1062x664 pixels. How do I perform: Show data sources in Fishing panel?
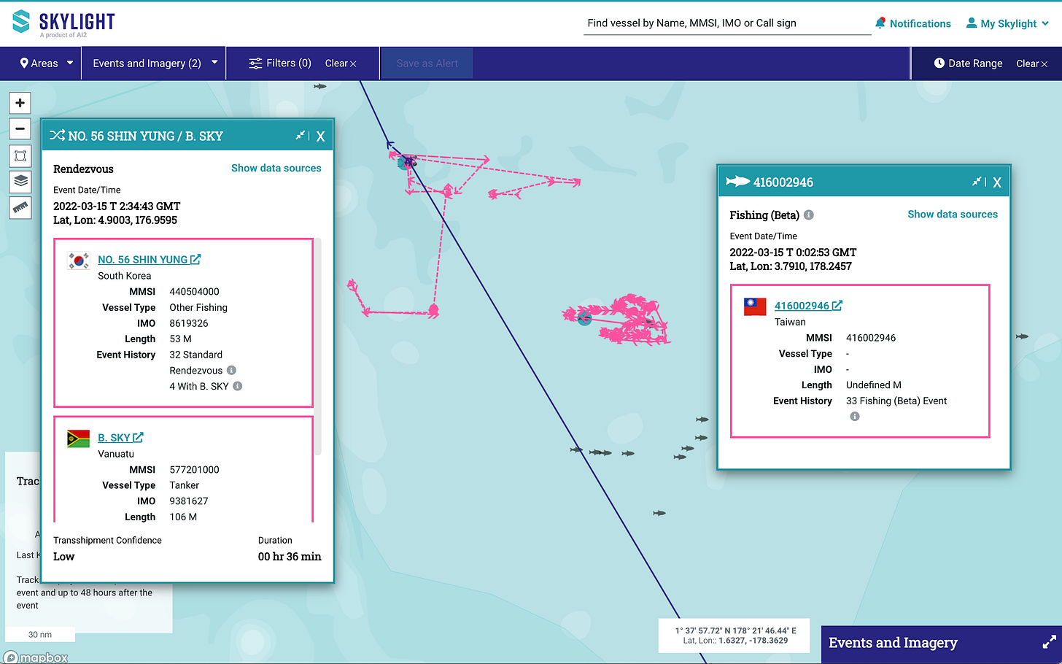coord(953,214)
